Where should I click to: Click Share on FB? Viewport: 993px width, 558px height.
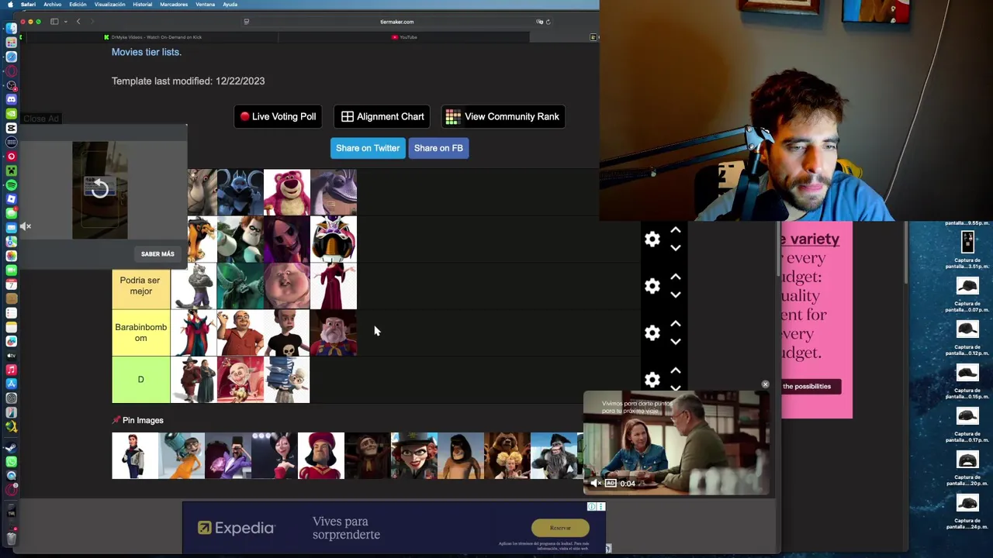pyautogui.click(x=438, y=148)
